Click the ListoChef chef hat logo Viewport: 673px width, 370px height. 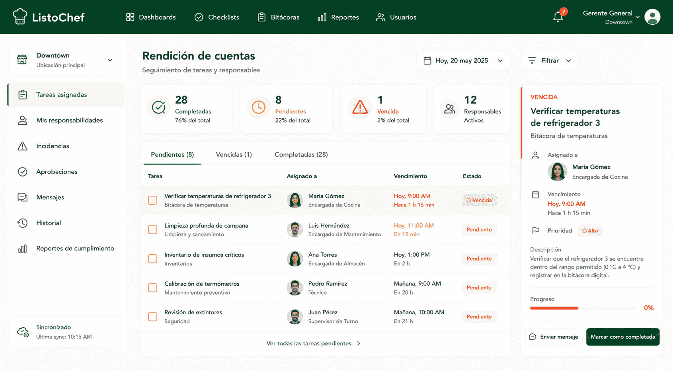tap(20, 17)
